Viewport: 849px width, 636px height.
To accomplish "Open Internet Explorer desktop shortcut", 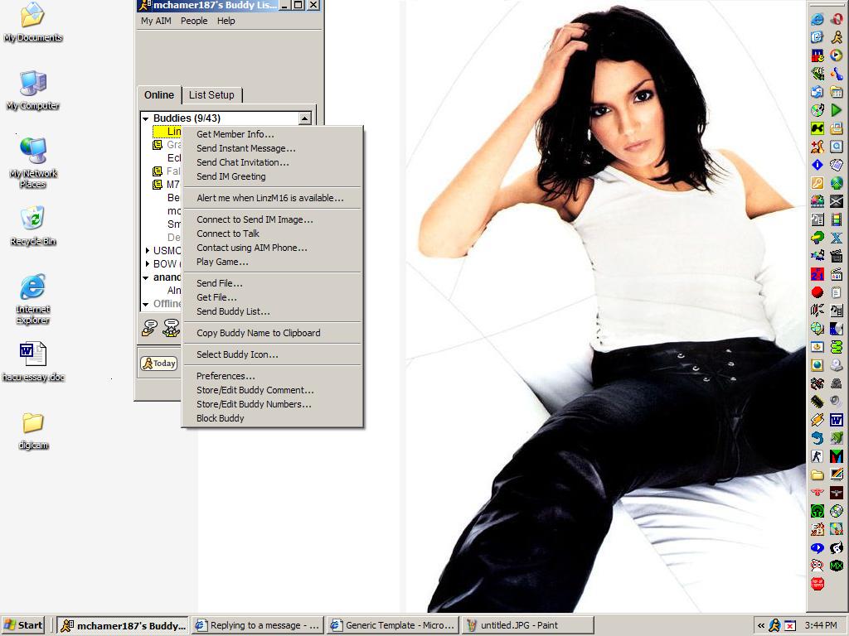I will [32, 288].
